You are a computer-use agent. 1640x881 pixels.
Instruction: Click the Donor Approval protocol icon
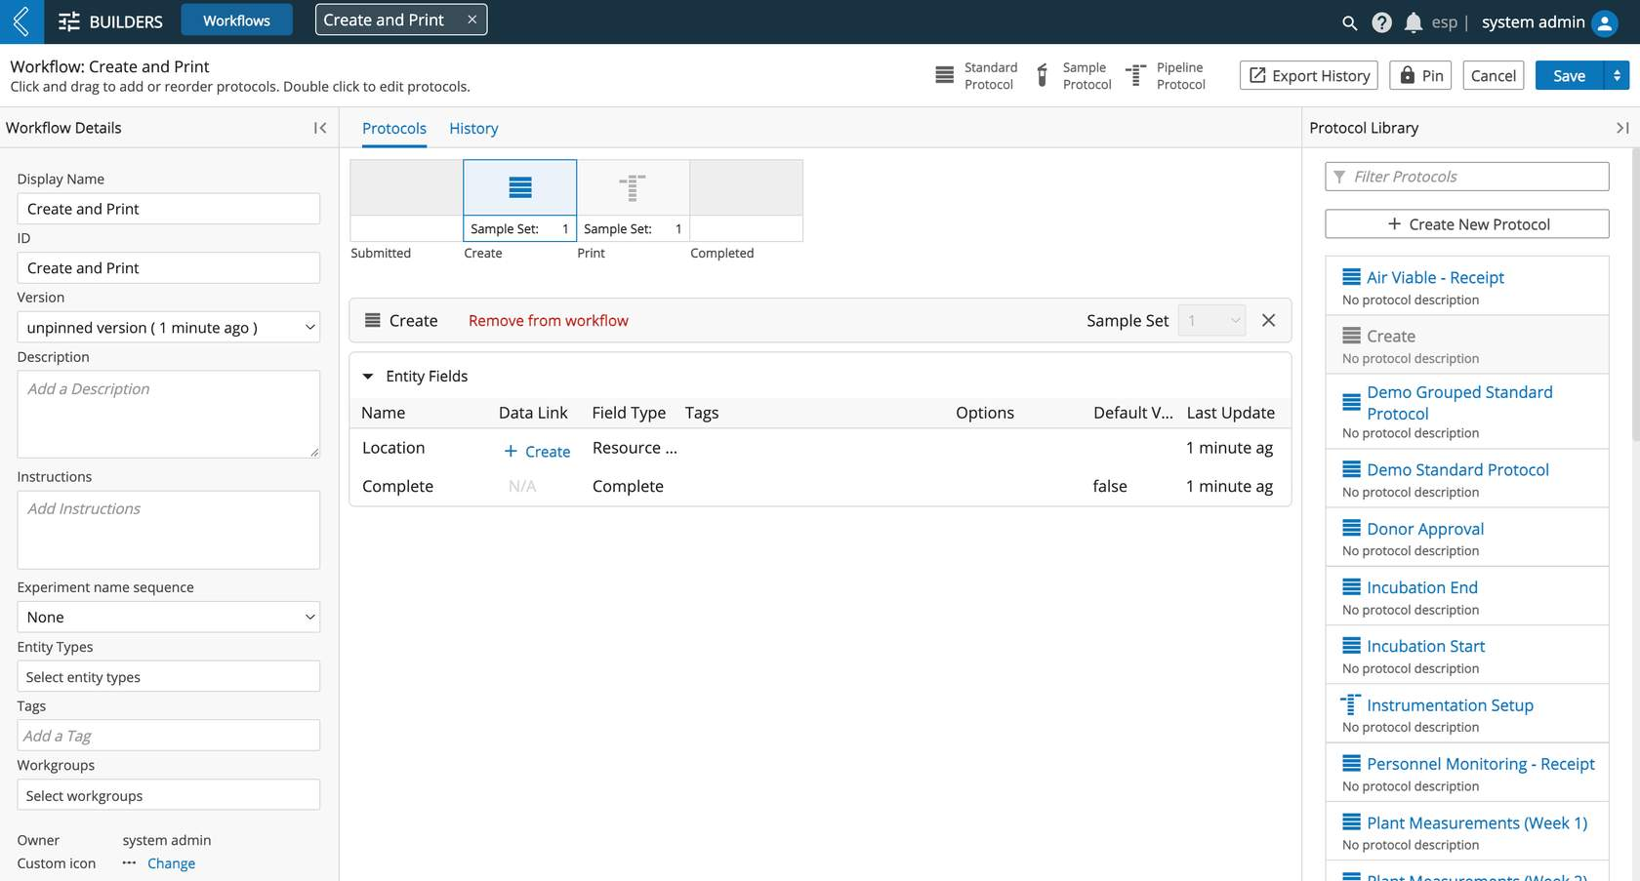[x=1352, y=529]
